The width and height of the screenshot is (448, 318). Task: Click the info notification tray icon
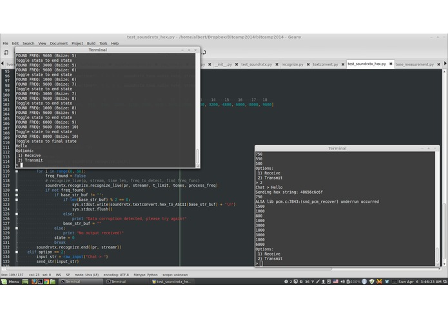coord(286,281)
